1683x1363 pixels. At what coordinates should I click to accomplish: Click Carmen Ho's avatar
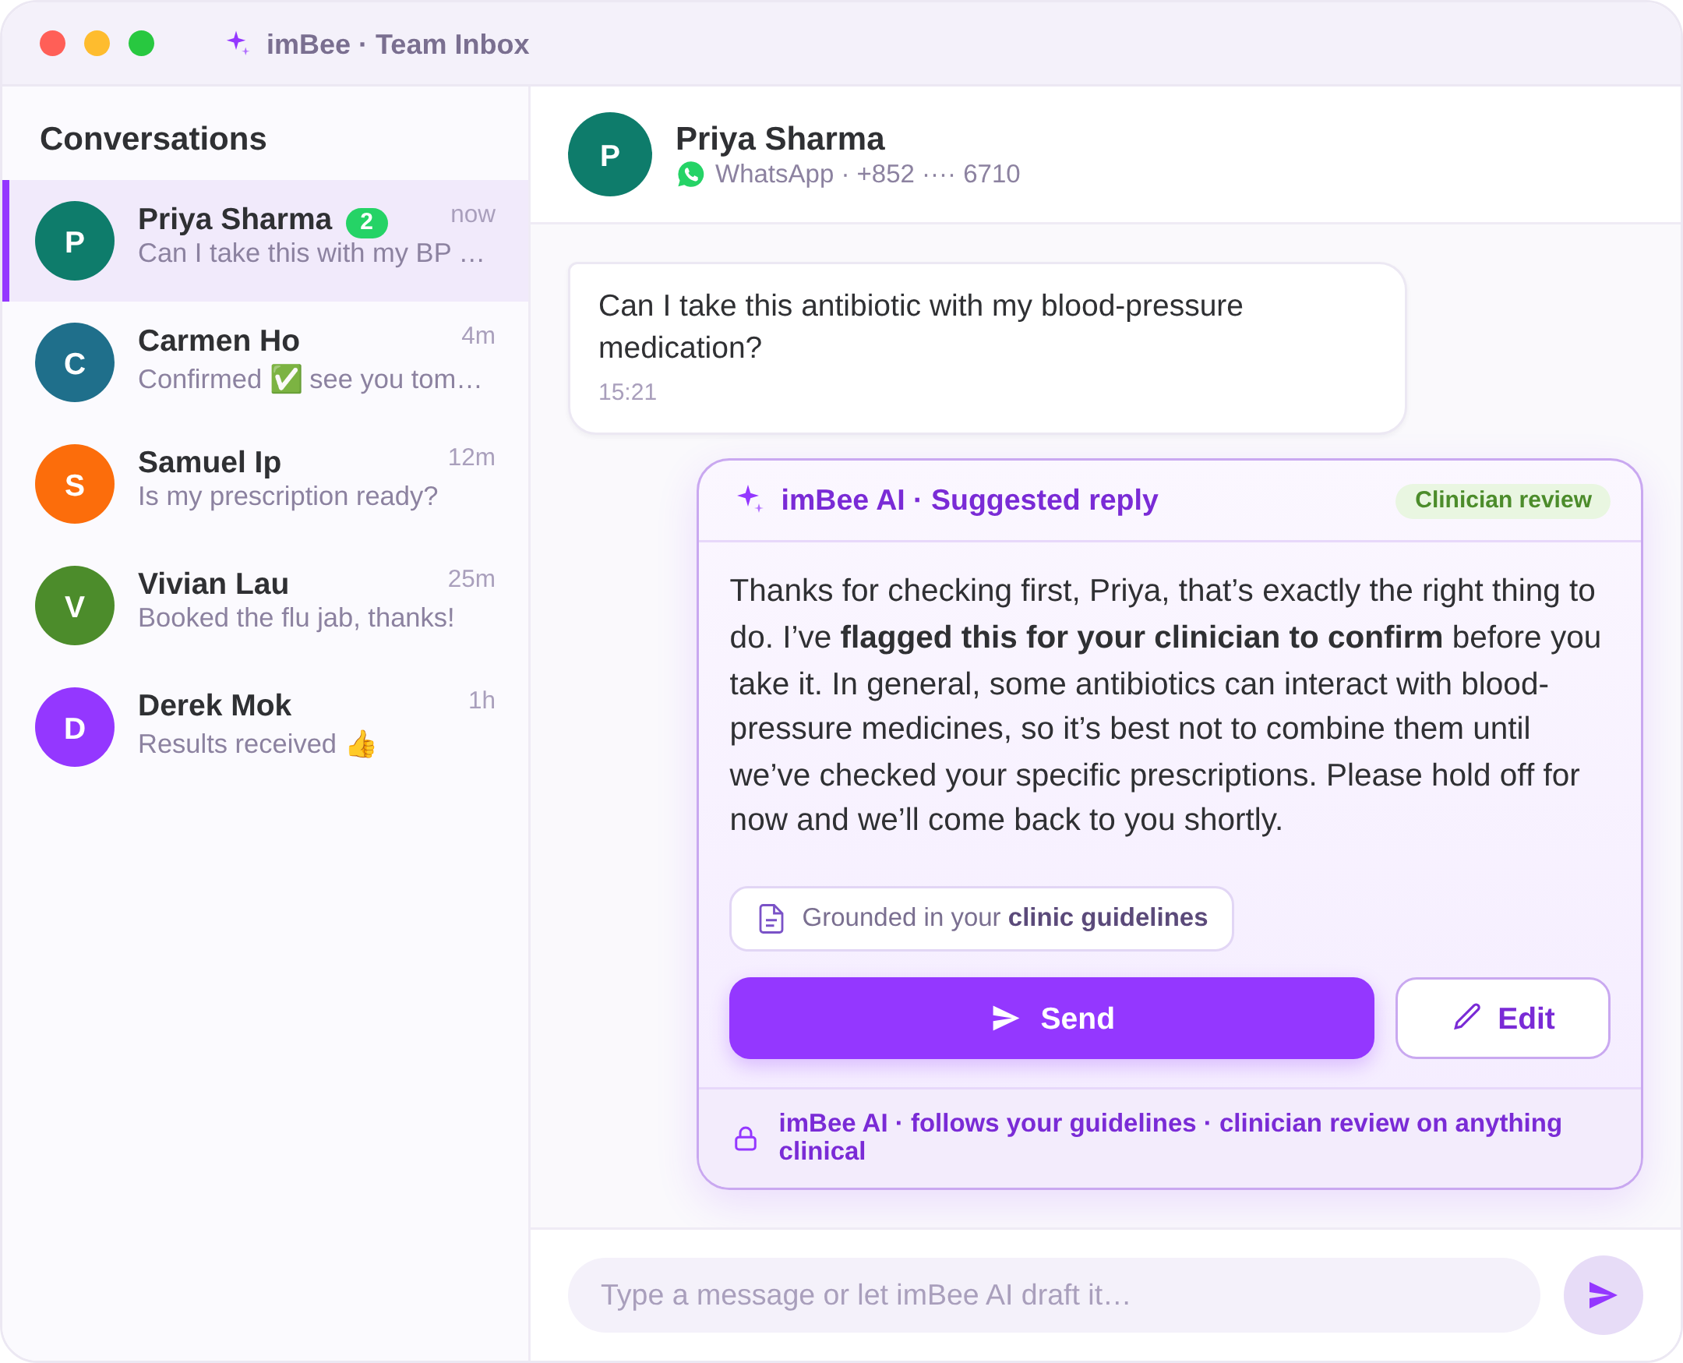pyautogui.click(x=75, y=362)
